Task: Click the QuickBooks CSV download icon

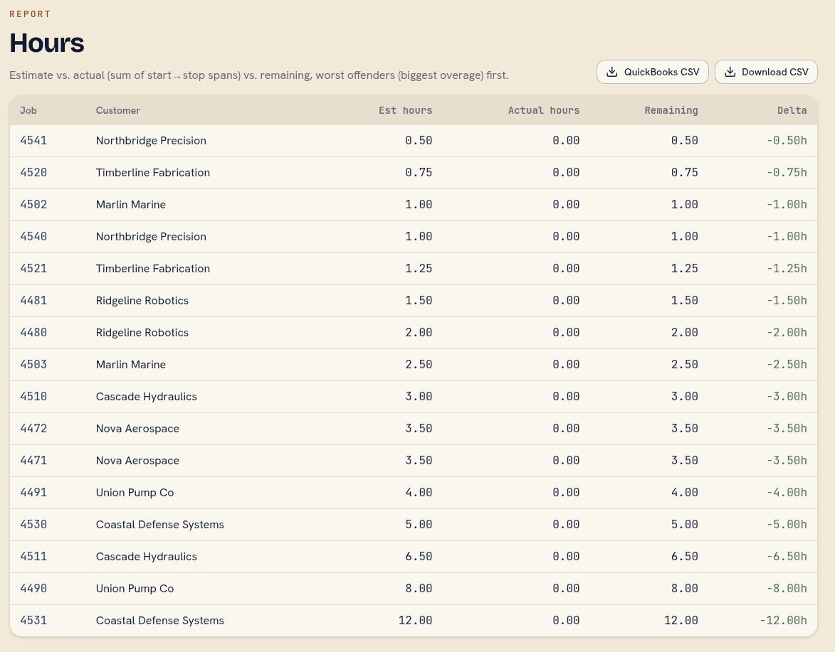Action: [612, 72]
